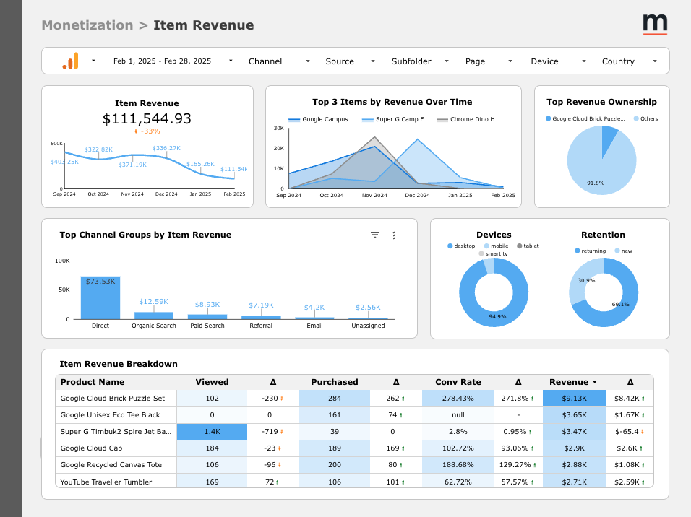Screen dimensions: 691x517
Task: Sort the table by the Conv Rate column header
Action: click(x=458, y=382)
